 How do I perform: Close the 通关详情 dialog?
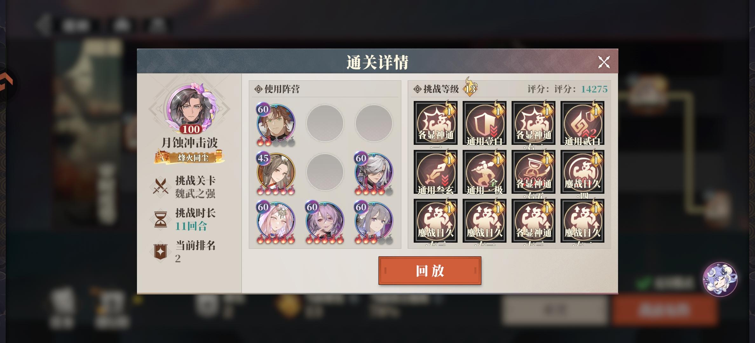pos(604,62)
